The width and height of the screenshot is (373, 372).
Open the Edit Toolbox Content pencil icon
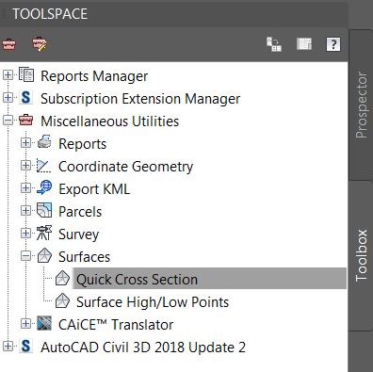click(40, 44)
